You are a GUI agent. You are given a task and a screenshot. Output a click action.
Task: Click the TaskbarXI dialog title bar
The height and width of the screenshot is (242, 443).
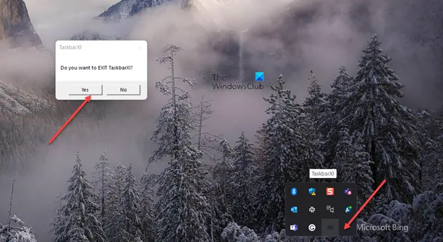[x=96, y=48]
